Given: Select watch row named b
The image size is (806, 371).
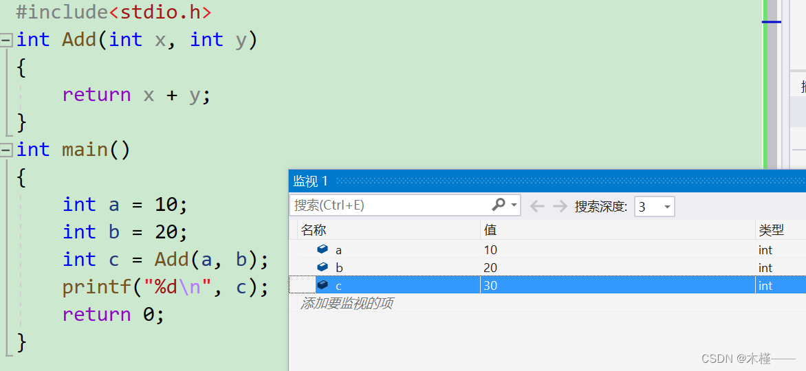Looking at the screenshot, I should pos(547,267).
